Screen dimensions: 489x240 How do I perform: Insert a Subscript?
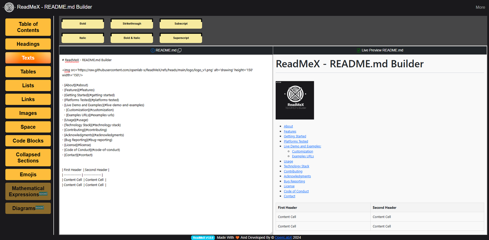point(181,24)
